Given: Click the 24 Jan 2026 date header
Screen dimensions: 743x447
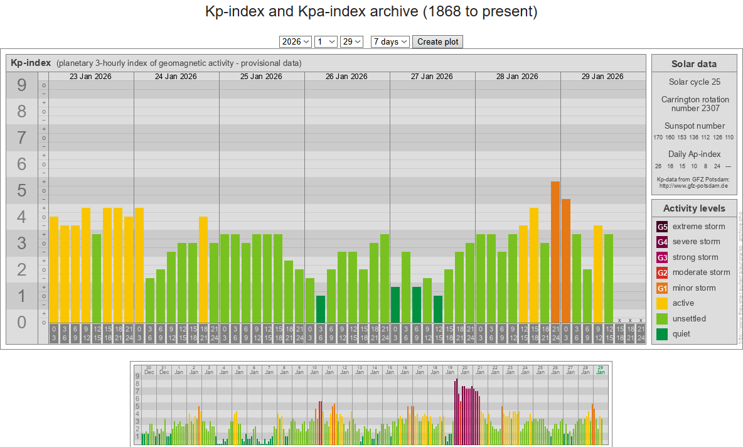Looking at the screenshot, I should (176, 77).
